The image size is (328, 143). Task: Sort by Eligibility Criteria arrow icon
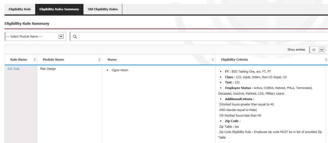(326, 60)
